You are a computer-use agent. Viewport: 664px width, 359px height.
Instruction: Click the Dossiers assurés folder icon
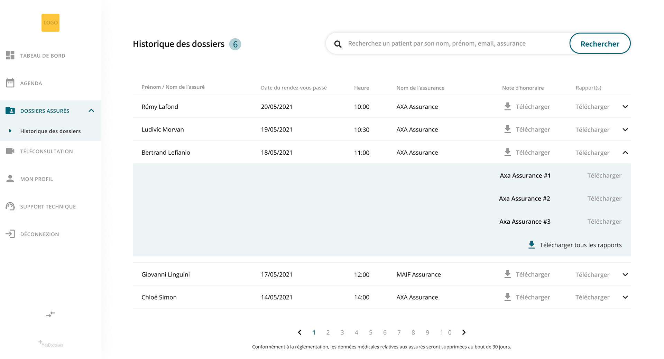click(10, 110)
